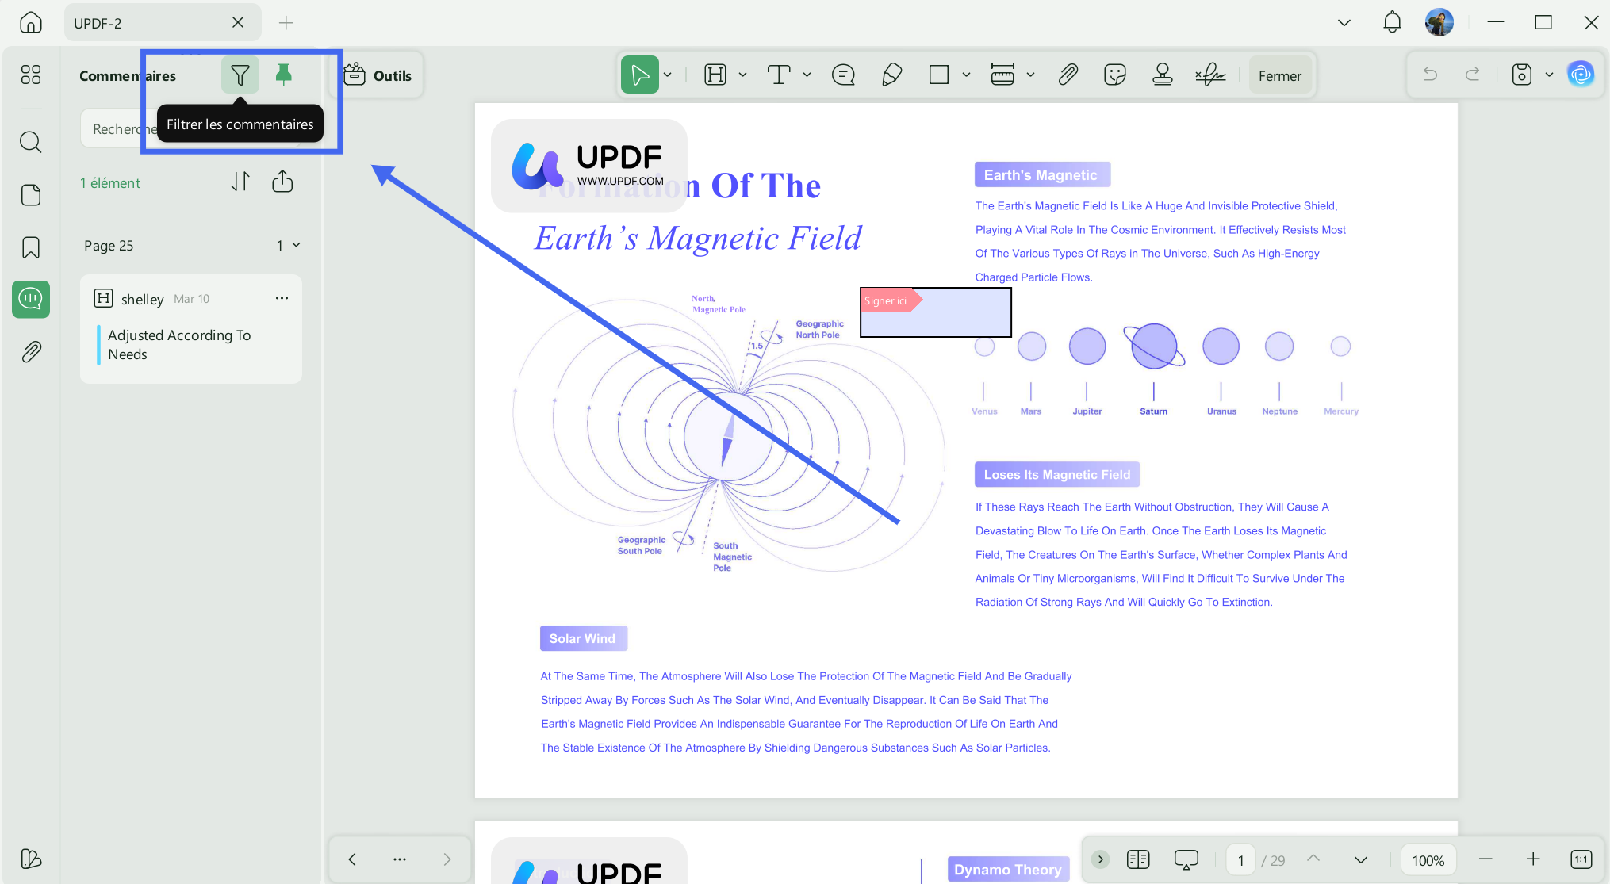
Task: Add a sticky note comment
Action: (x=843, y=75)
